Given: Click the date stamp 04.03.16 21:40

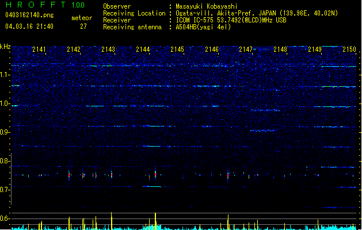Looking at the screenshot, I should pyautogui.click(x=29, y=26).
